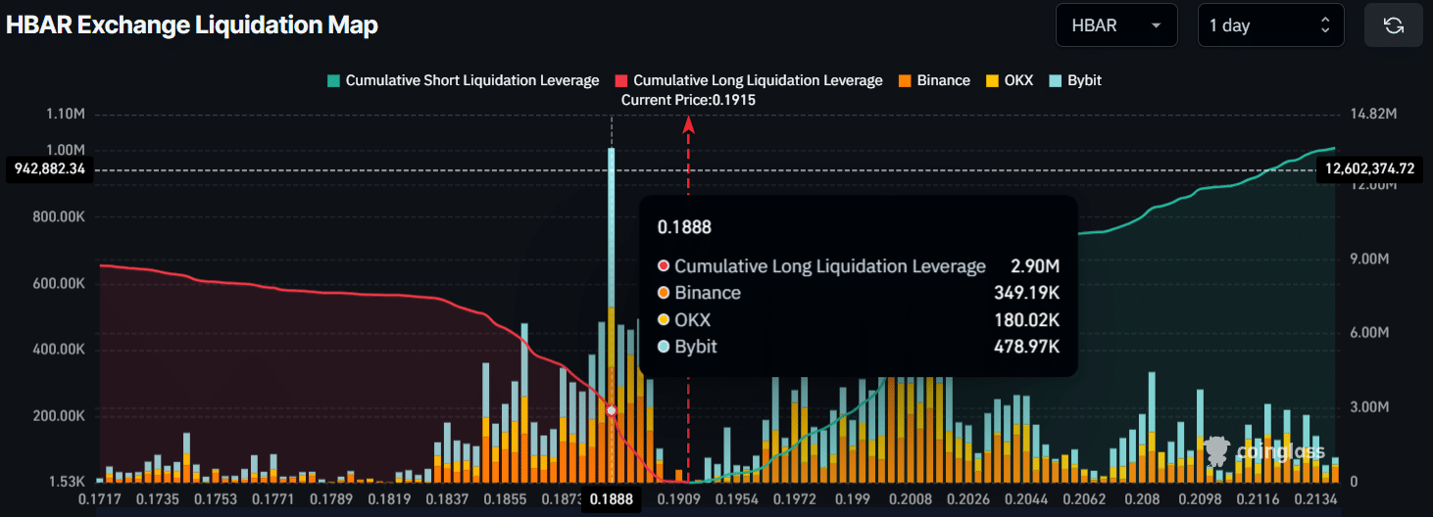This screenshot has width=1433, height=517.
Task: Click the green short liquidation legend swatch
Action: point(333,80)
